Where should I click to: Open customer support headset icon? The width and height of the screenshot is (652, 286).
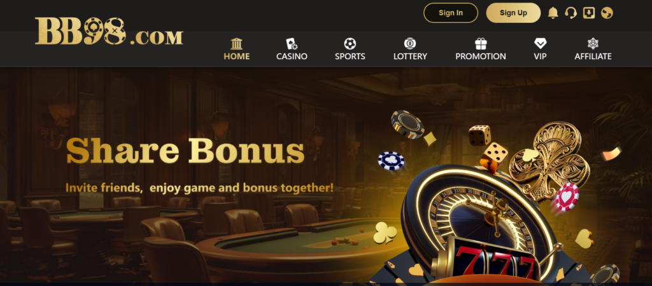pos(570,13)
